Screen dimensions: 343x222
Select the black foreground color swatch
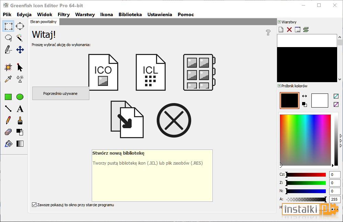point(289,100)
